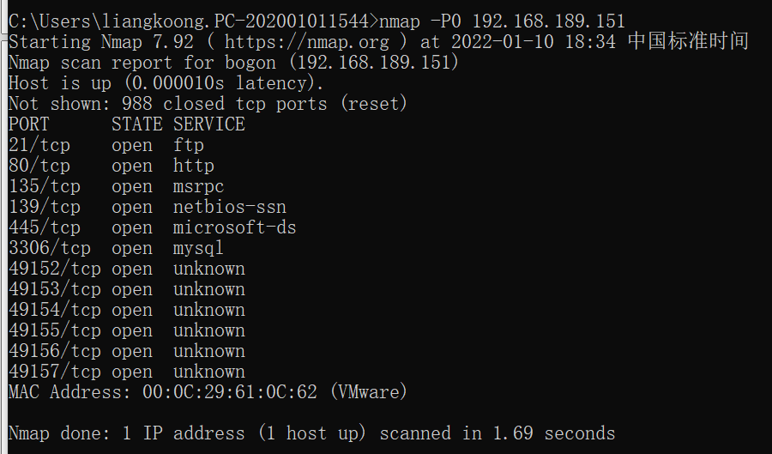Screen dimensions: 772x454
Task: Click the 80/tcp http port line
Action: pyautogui.click(x=112, y=166)
